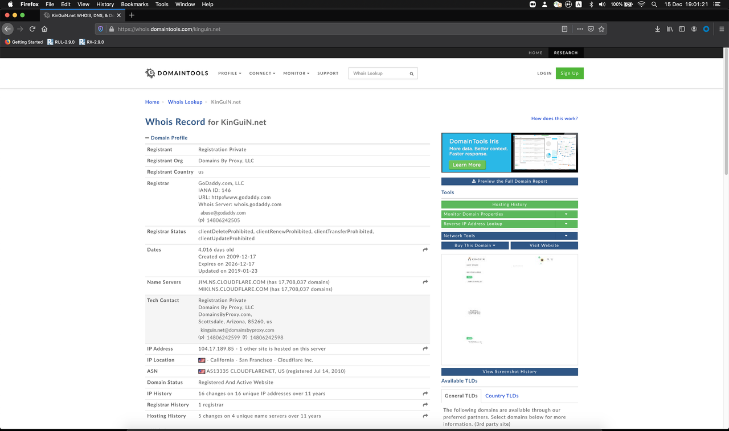Click Preview the Full Domain Report

(x=510, y=182)
